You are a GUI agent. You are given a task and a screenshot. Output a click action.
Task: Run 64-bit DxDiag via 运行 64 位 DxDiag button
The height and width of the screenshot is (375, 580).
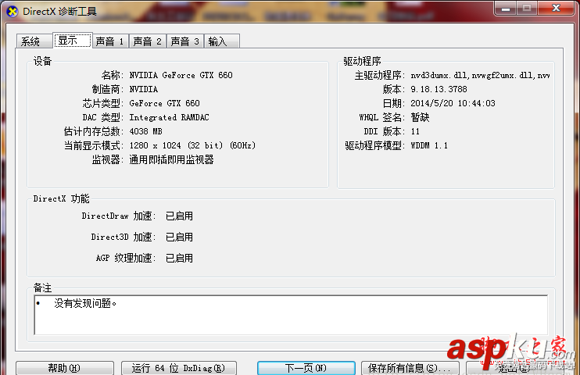point(179,368)
